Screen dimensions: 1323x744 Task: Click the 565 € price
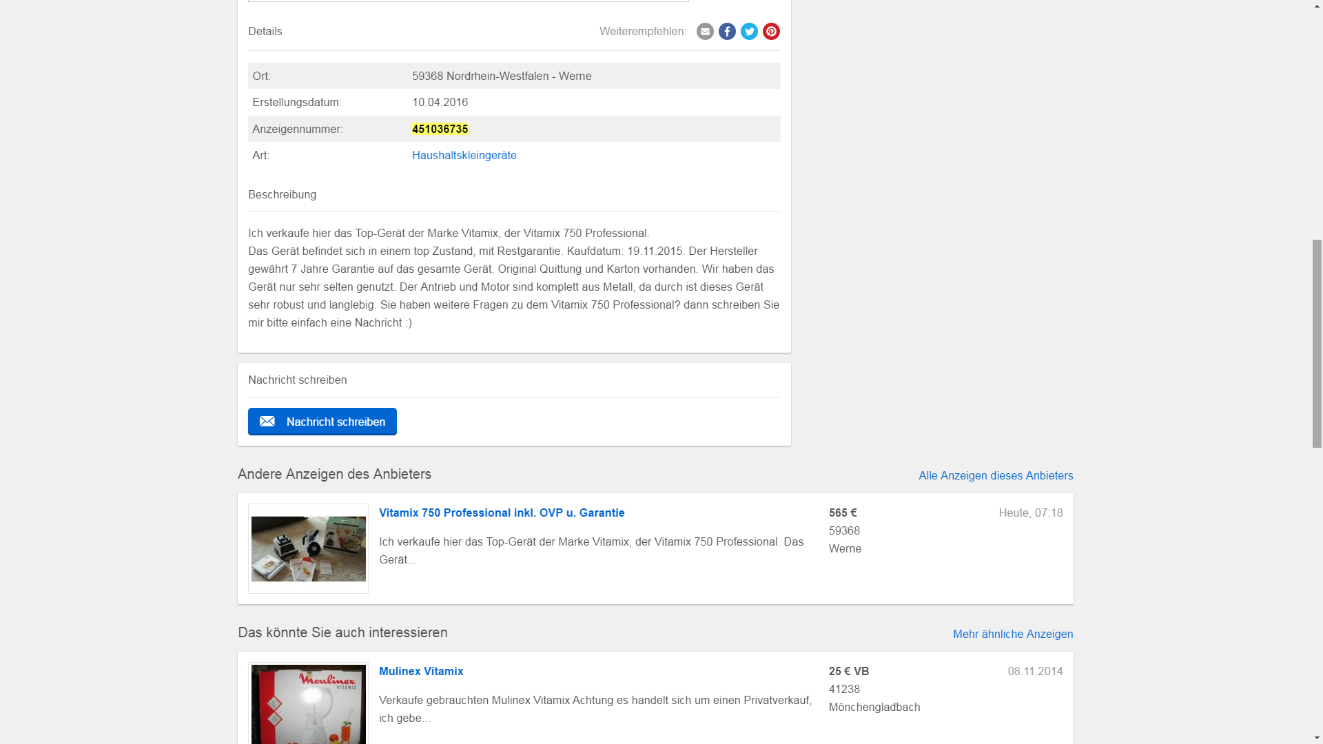[843, 513]
